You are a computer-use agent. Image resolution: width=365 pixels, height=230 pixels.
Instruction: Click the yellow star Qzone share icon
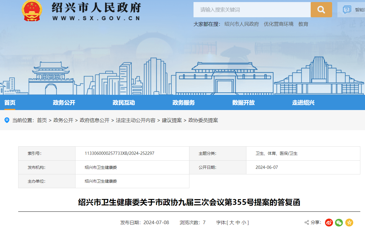[x=349, y=223]
